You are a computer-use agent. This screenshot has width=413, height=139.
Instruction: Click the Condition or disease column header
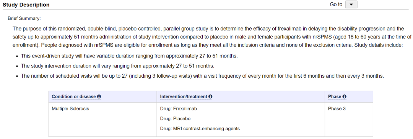[x=73, y=97]
